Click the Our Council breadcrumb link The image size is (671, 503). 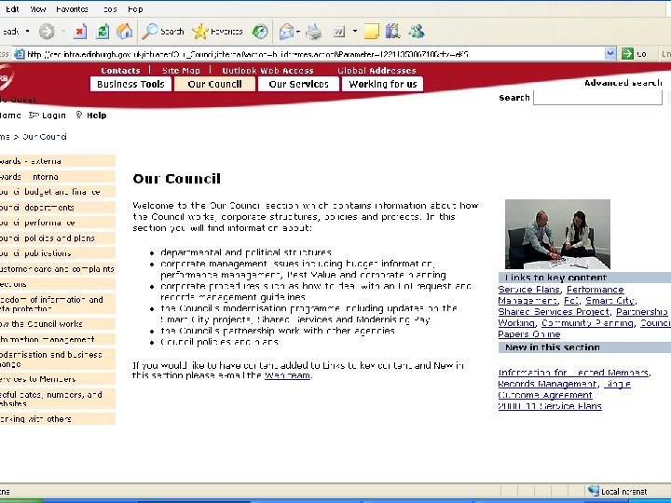coord(45,137)
